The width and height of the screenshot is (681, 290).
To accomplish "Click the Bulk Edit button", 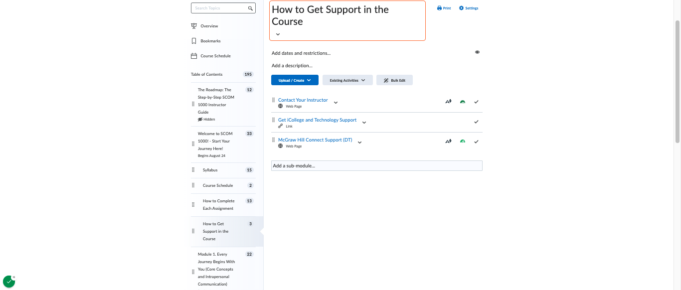I will coord(394,80).
